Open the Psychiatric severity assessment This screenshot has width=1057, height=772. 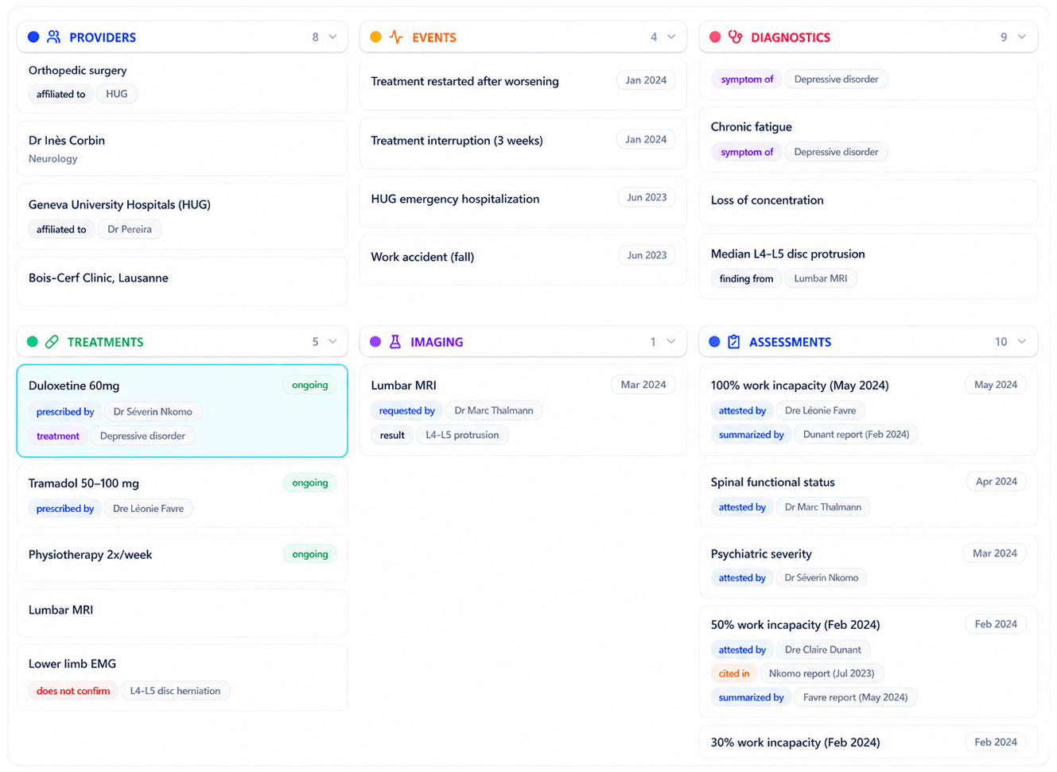coord(869,566)
